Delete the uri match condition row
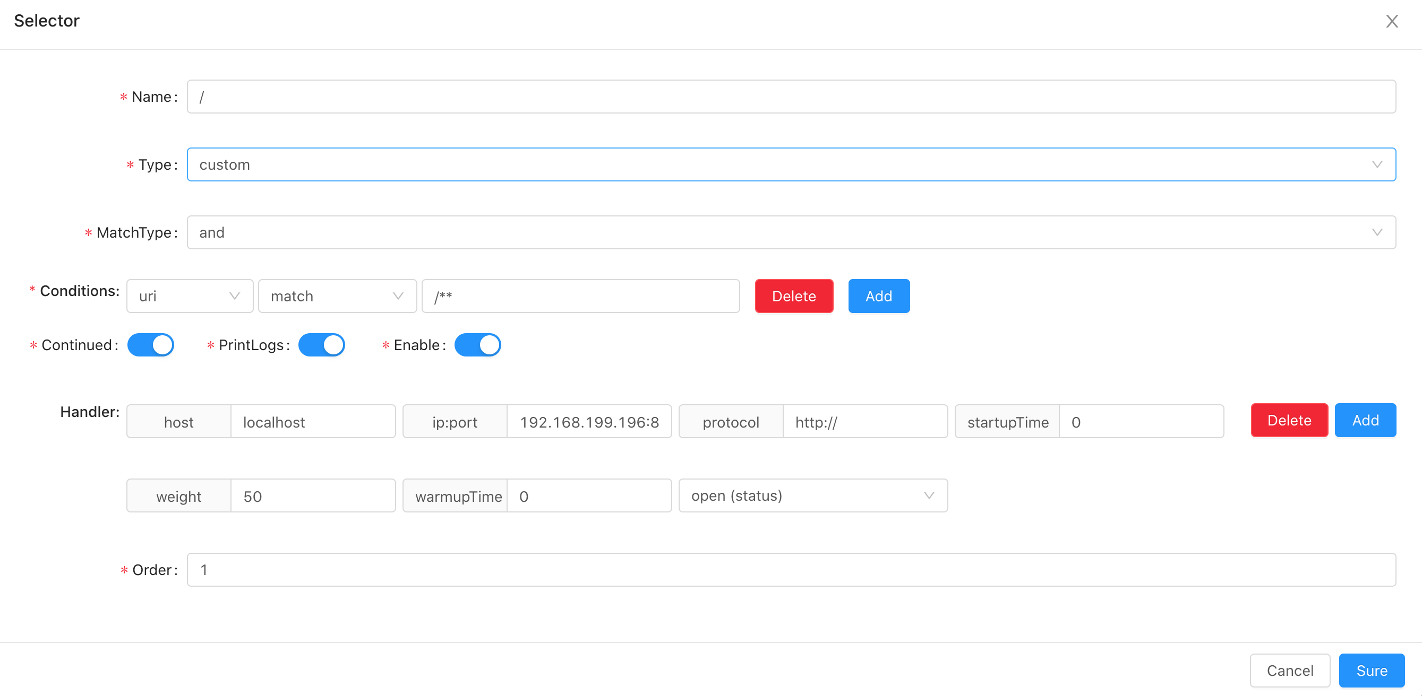The height and width of the screenshot is (696, 1422). pos(793,296)
